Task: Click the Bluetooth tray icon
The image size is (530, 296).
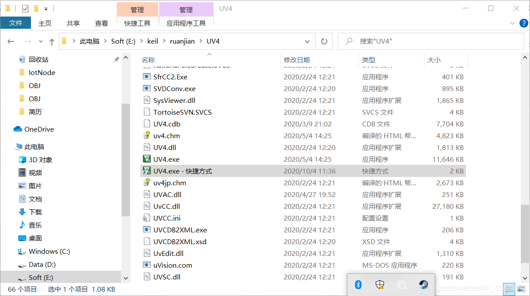Action: pyautogui.click(x=358, y=285)
